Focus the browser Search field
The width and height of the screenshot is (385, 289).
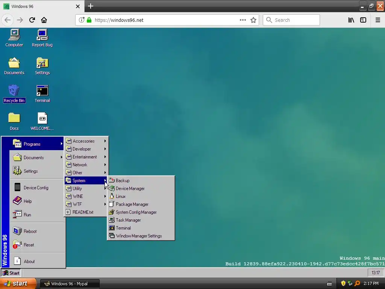pos(291,20)
